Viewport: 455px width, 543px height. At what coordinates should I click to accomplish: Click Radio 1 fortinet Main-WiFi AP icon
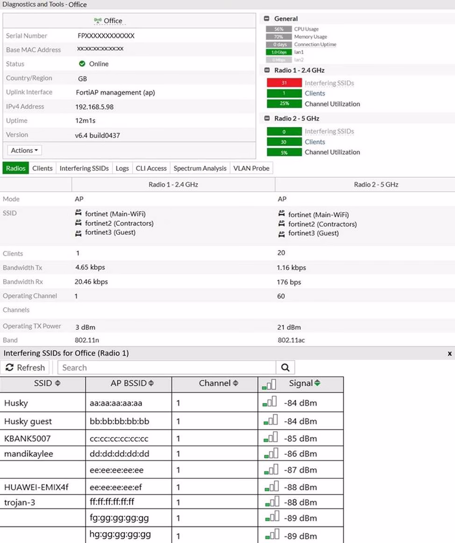(78, 213)
